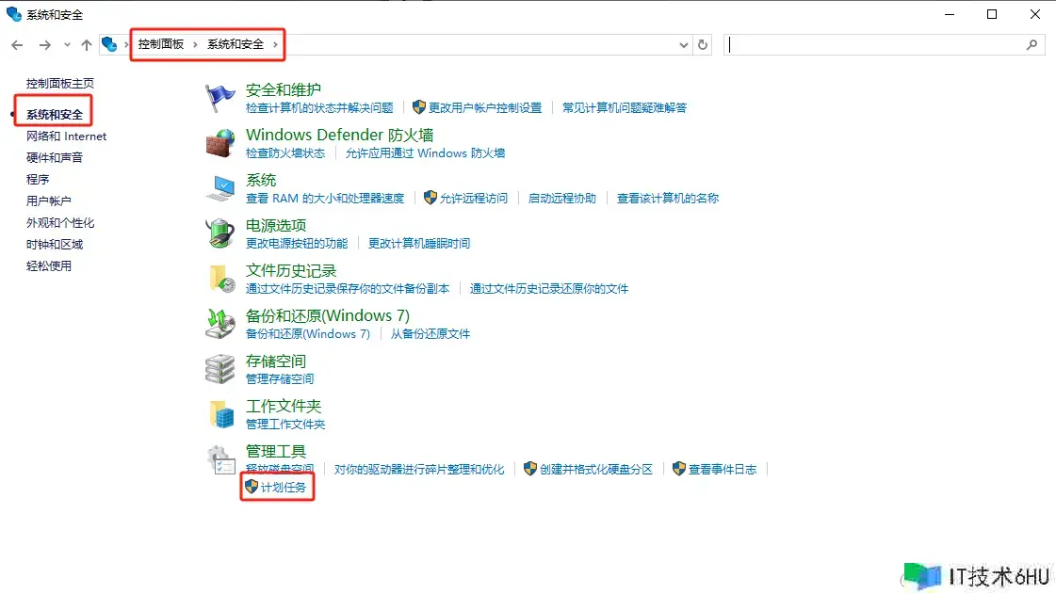Click the 系统 computer monitor icon

point(219,188)
